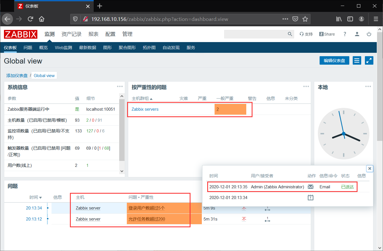Select the 拓扑图 submenu tab
This screenshot has height=251, width=383.
[149, 48]
